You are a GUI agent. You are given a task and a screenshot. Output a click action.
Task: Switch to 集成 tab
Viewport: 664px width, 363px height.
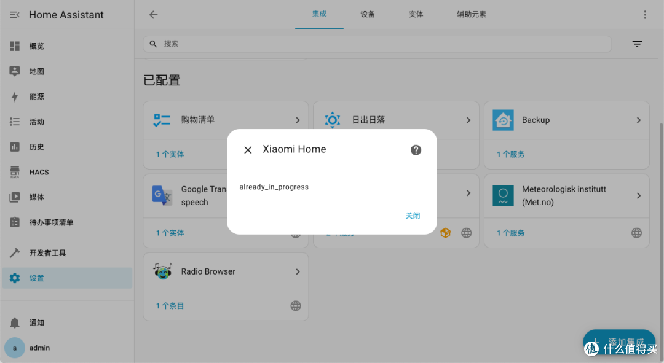point(319,14)
